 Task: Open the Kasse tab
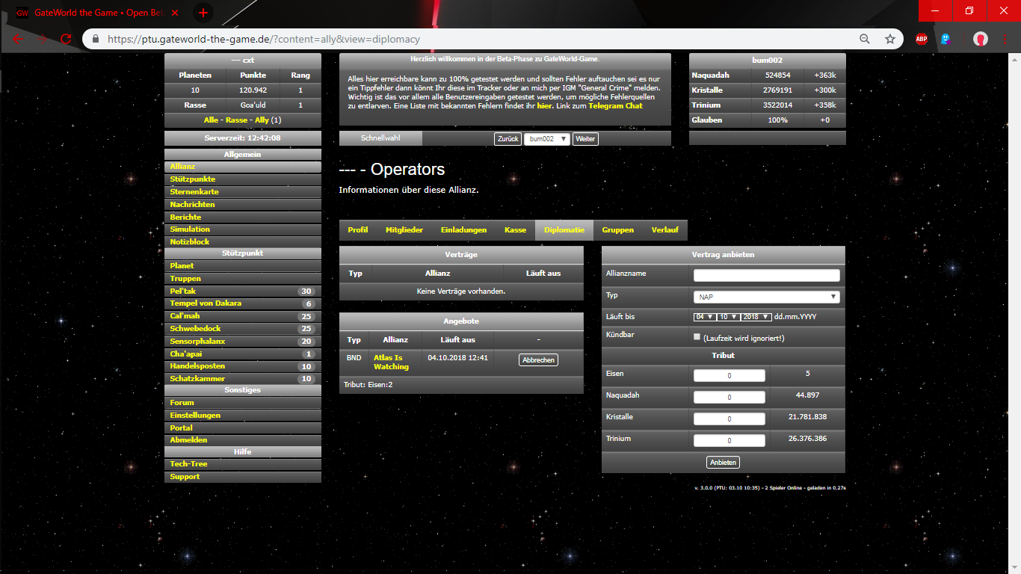click(x=515, y=230)
